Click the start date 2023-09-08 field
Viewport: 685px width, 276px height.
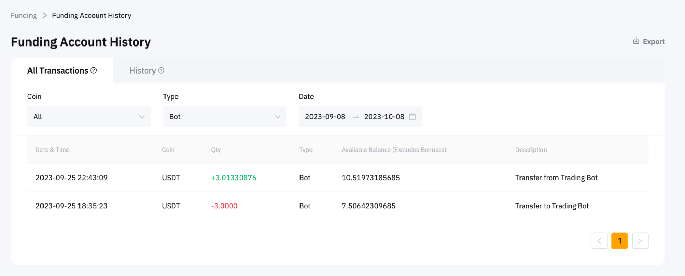(x=325, y=117)
